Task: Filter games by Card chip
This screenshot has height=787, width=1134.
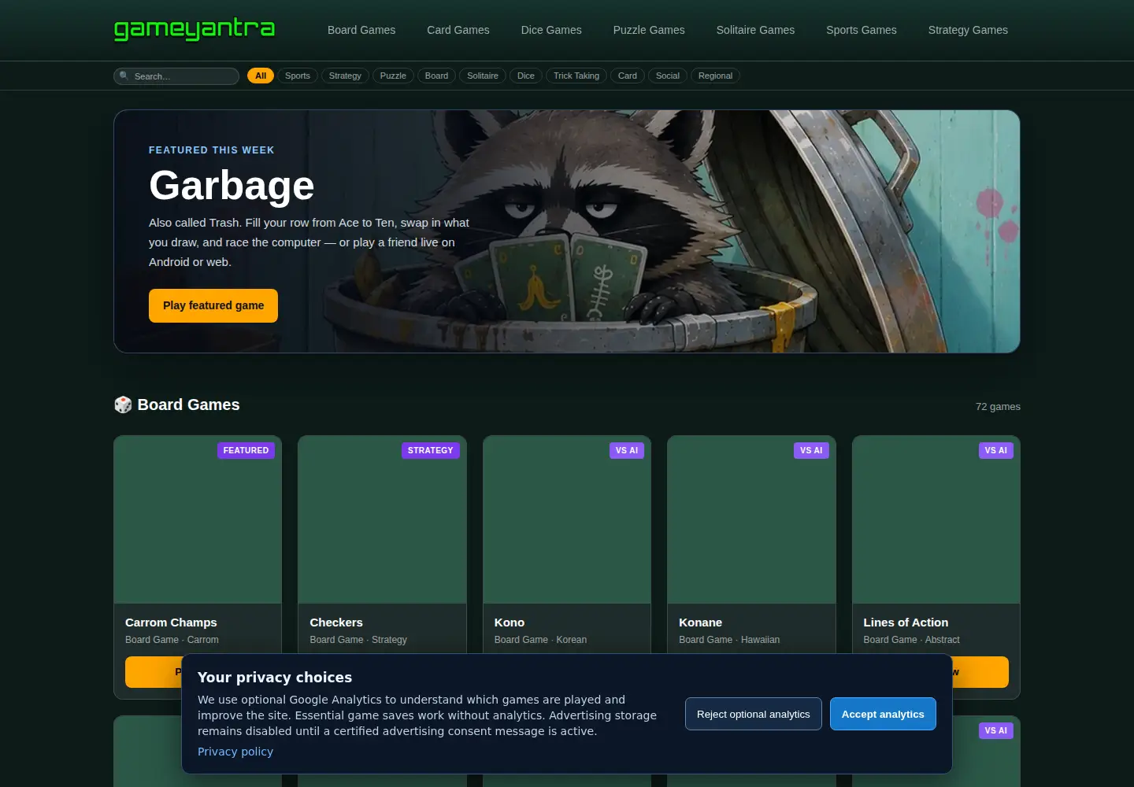Action: coord(628,76)
